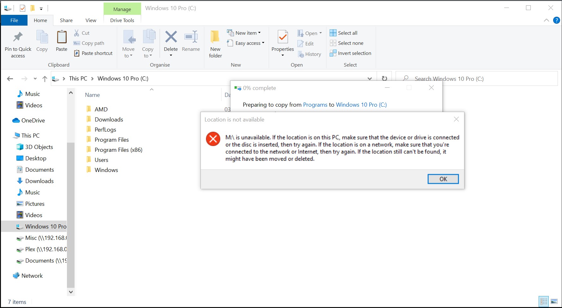The image size is (562, 308).
Task: Click the Manage contextual tab
Action: (x=122, y=9)
